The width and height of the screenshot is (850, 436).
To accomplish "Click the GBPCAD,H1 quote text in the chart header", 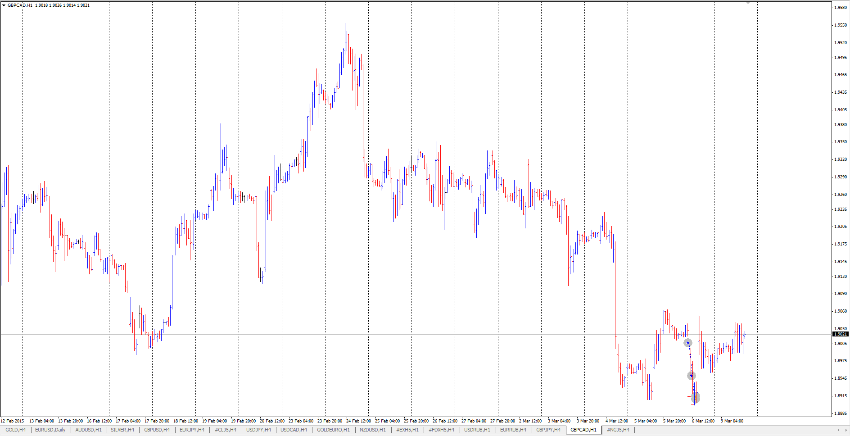I will pos(49,5).
